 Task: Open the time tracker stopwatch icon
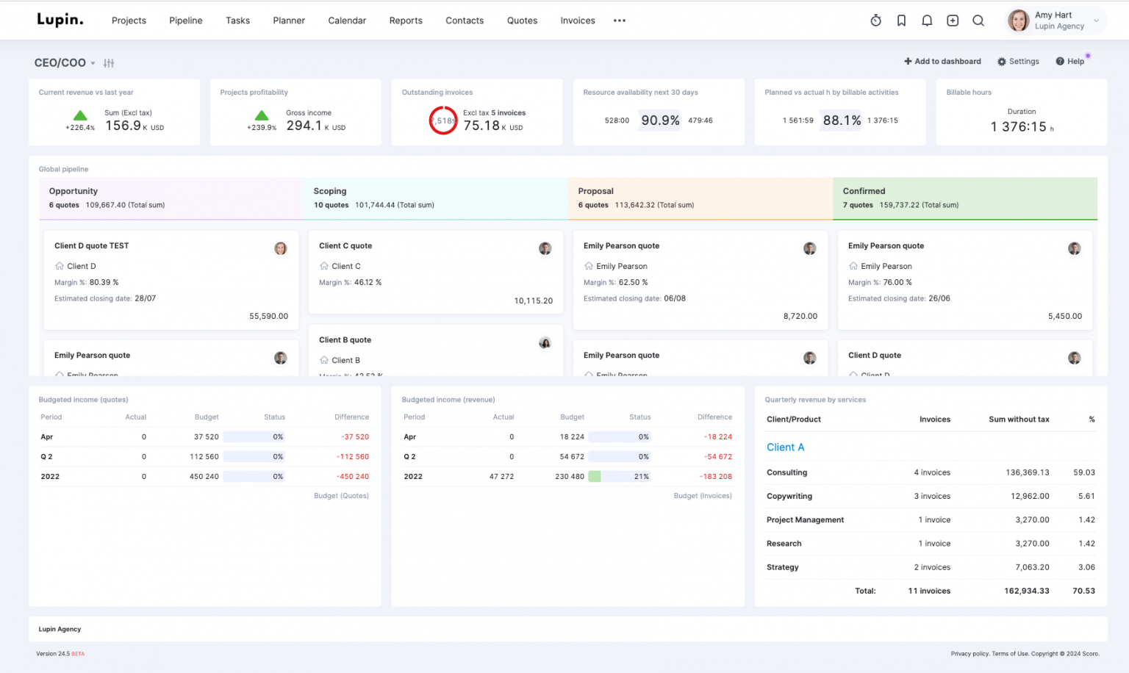875,21
